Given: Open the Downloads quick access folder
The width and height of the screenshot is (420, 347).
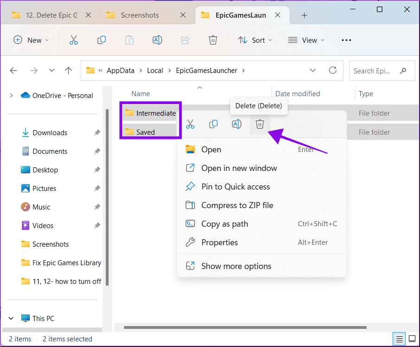Looking at the screenshot, I should (x=50, y=133).
